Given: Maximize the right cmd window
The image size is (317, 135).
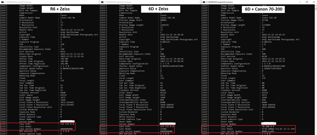Looking at the screenshot, I should (307, 2).
